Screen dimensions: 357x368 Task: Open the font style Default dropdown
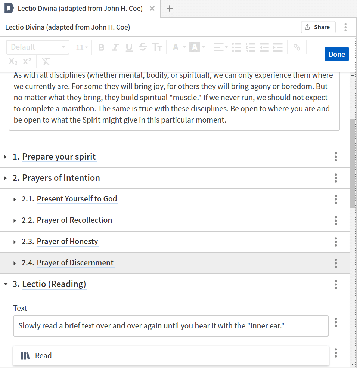tap(38, 47)
